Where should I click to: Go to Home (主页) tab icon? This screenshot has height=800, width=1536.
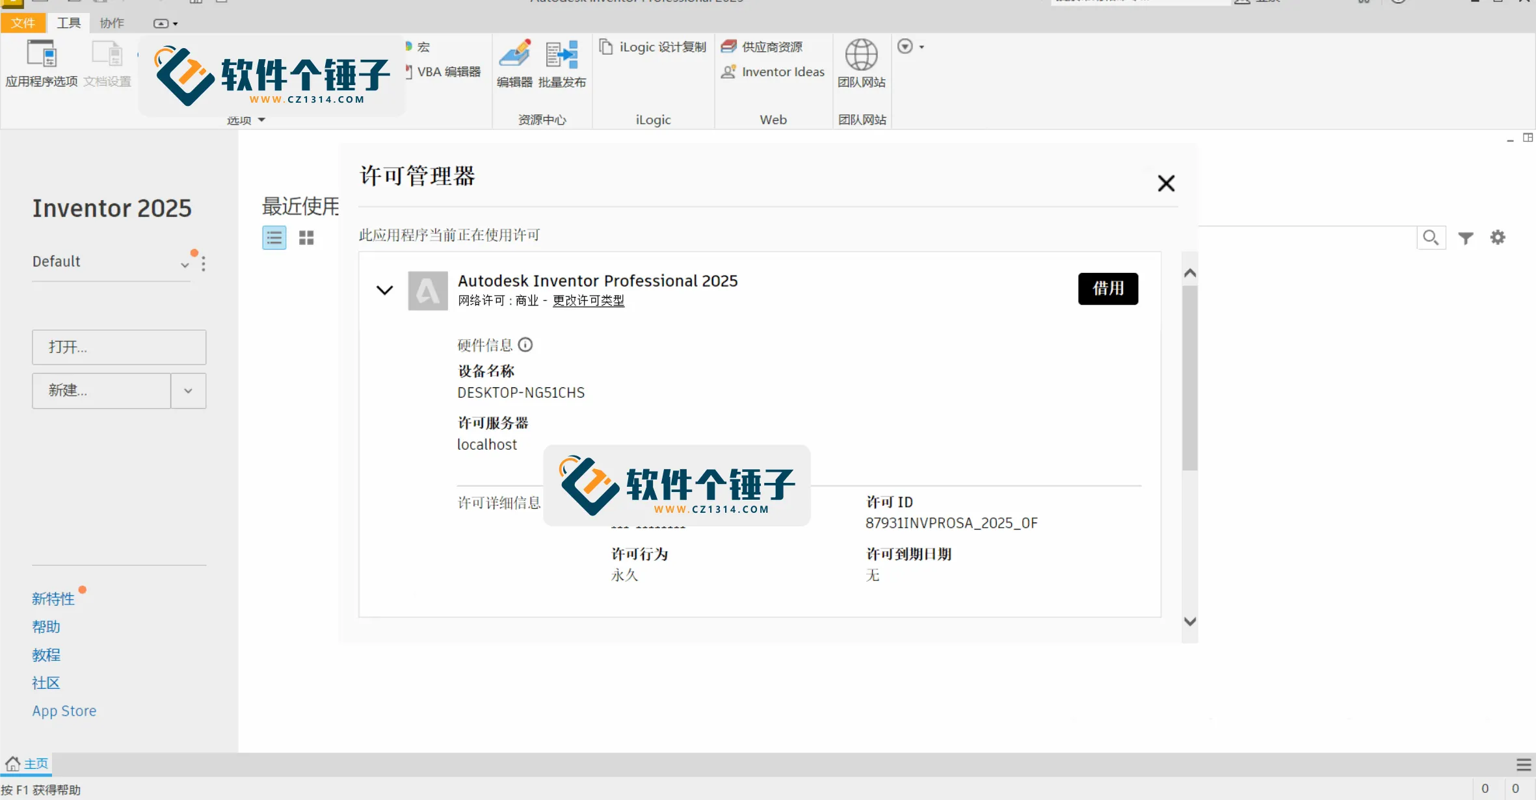(12, 763)
